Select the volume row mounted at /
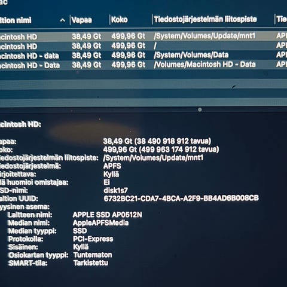The width and height of the screenshot is (287, 287). [x=143, y=46]
